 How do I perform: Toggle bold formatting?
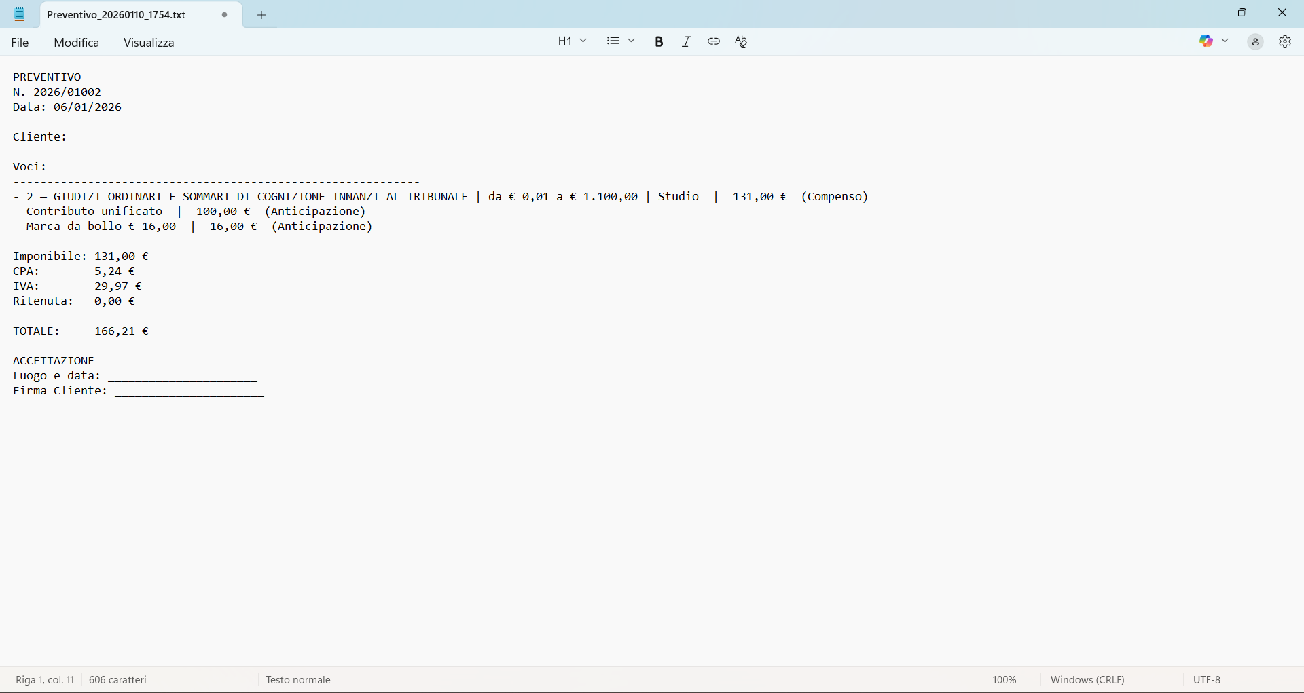(659, 42)
